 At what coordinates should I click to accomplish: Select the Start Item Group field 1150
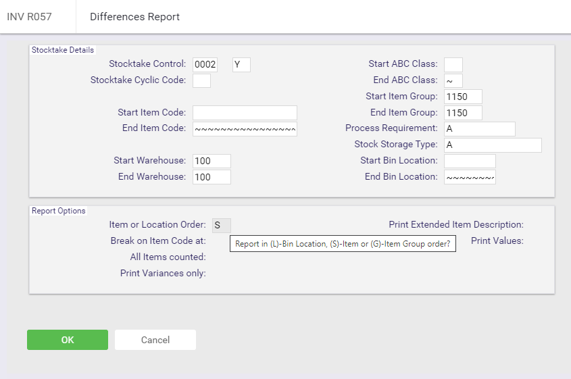pyautogui.click(x=463, y=97)
